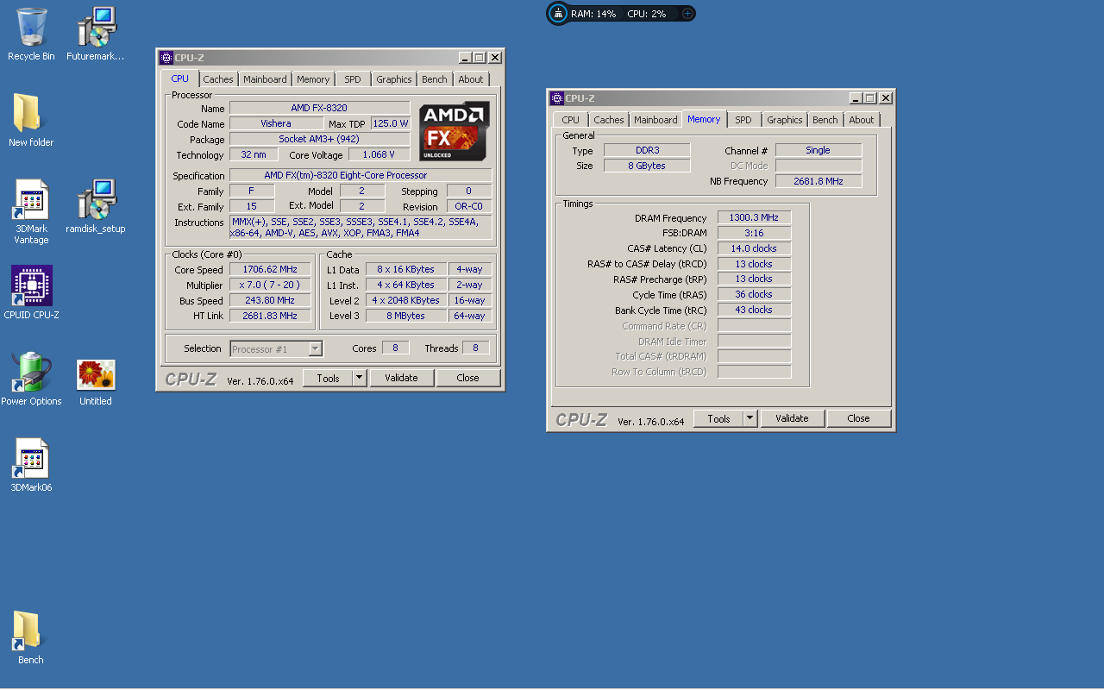
Task: Click the CAS# Latency value 14.0 clocks
Action: [x=754, y=248]
